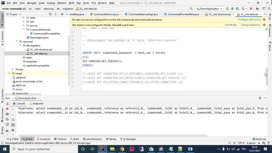Viewport: 272px width, 153px height.
Task: Toggle soft-wrap in console toolbar
Action: pos(13,120)
